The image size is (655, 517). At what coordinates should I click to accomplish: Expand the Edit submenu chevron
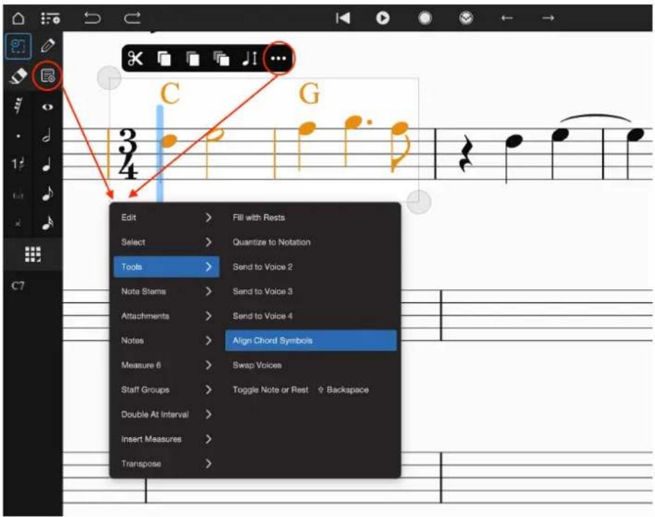point(209,218)
